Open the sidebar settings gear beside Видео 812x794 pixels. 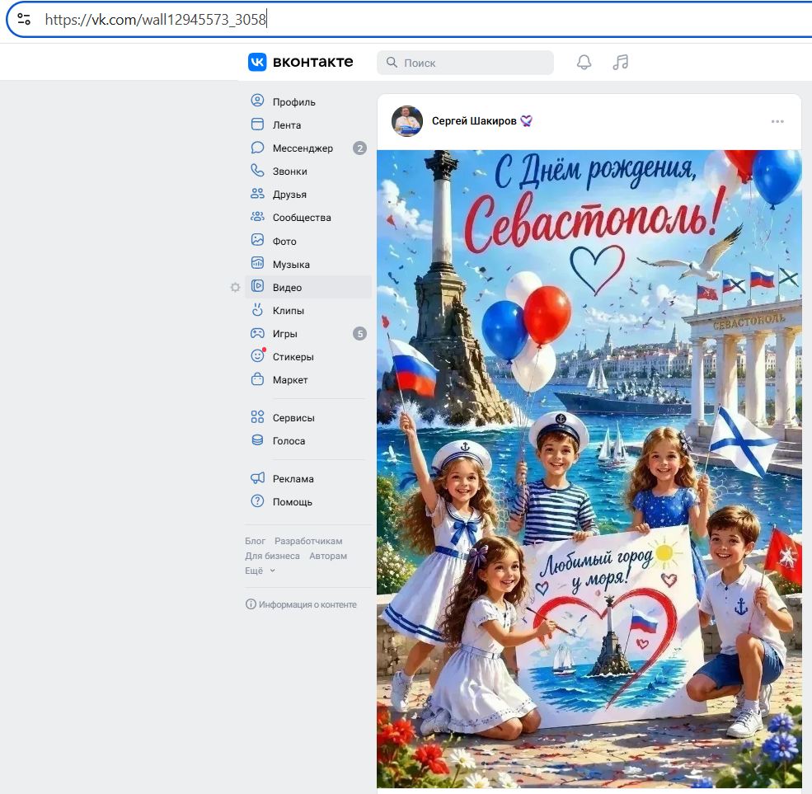click(x=235, y=288)
